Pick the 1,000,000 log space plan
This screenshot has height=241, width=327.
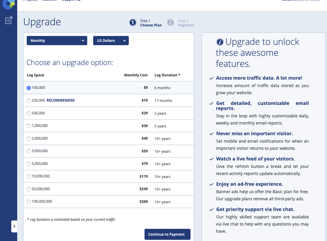coord(29,126)
